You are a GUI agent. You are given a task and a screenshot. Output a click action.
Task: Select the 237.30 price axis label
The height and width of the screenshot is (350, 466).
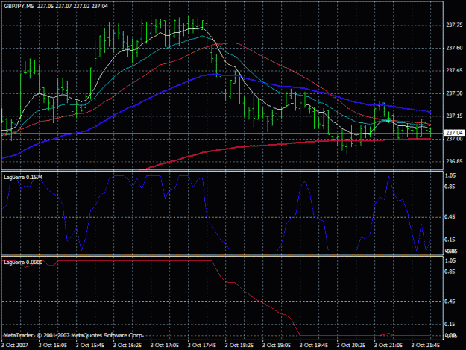click(x=454, y=93)
